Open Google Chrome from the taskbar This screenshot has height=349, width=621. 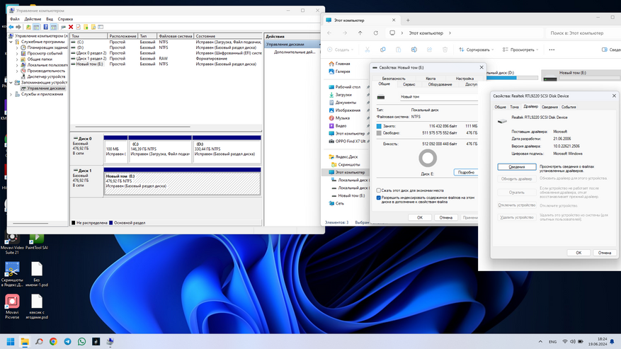(x=53, y=341)
